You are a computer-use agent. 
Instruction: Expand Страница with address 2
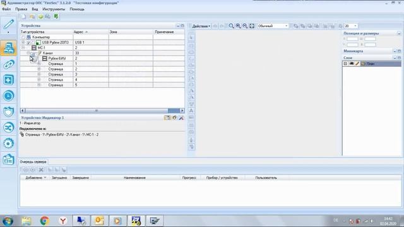[x=39, y=69]
